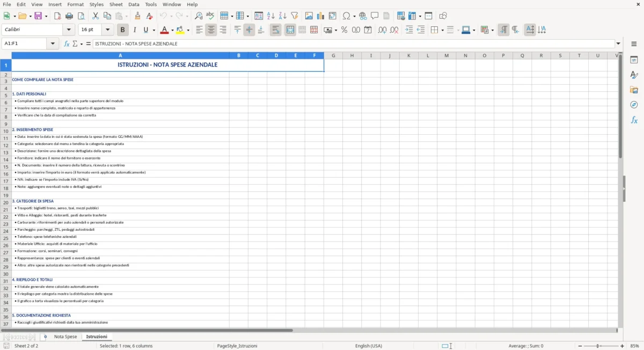The image size is (644, 350).
Task: Open the Borders dropdown arrow
Action: point(442,30)
